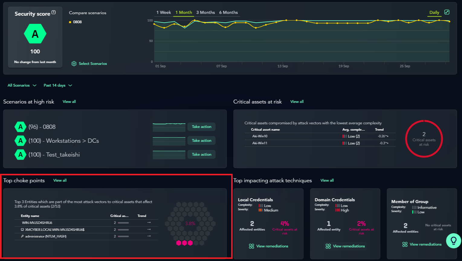Switch chart range to 3 Months
Image resolution: width=462 pixels, height=261 pixels.
pos(205,12)
